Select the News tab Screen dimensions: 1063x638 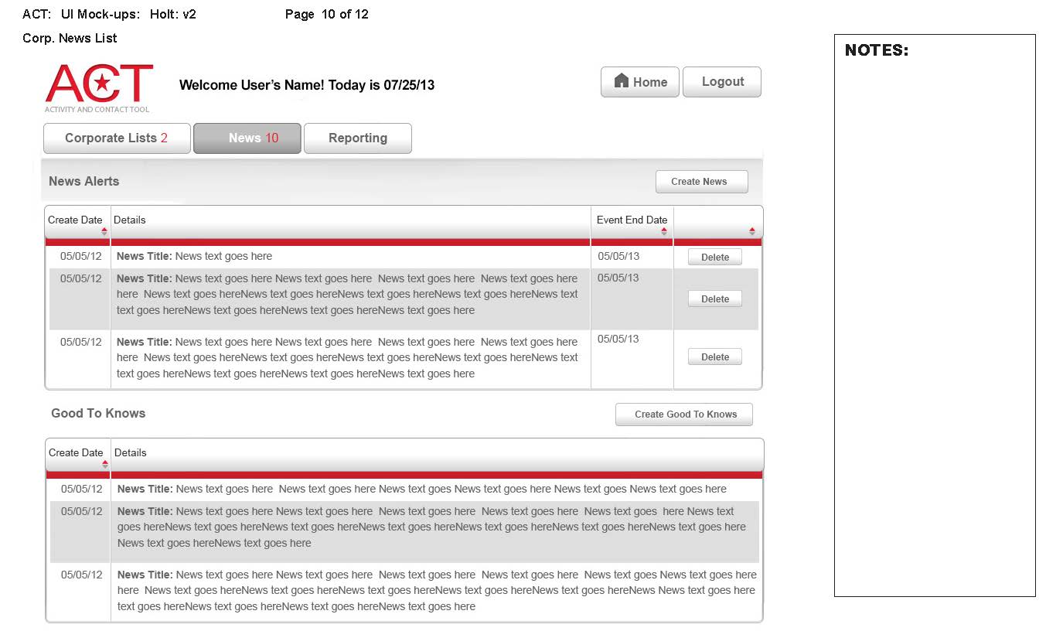[247, 138]
